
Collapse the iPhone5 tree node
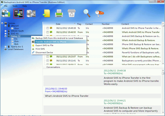(5, 26)
